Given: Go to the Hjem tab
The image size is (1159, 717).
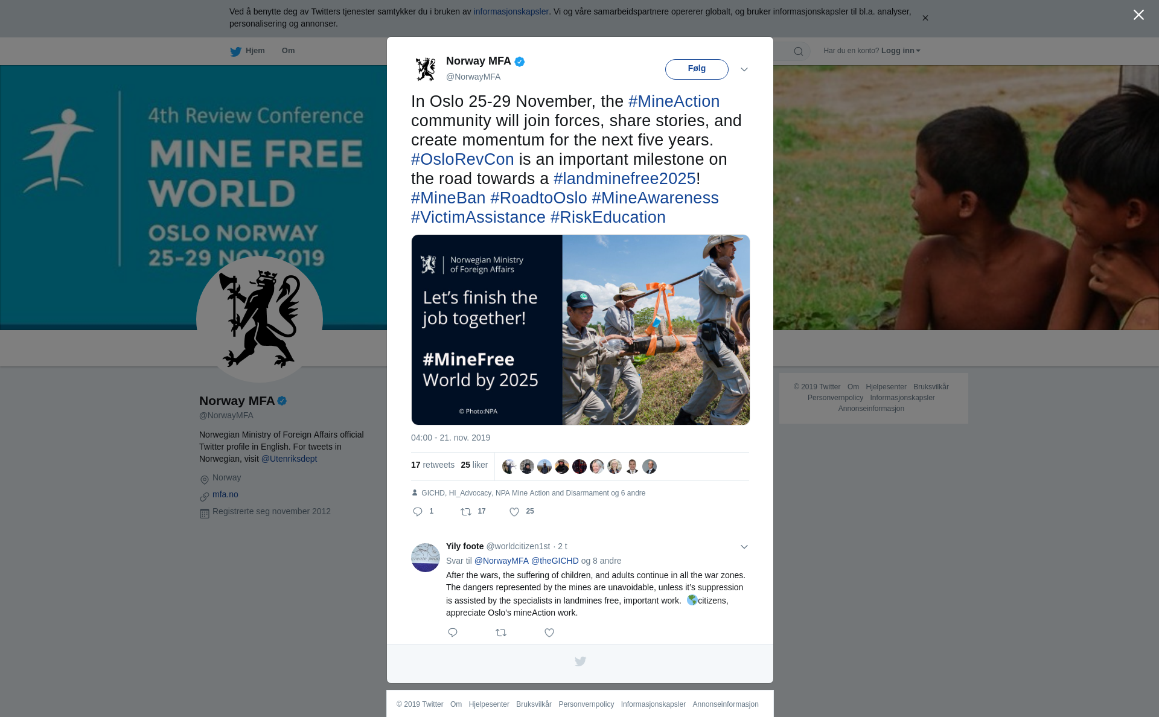Looking at the screenshot, I should pyautogui.click(x=255, y=51).
